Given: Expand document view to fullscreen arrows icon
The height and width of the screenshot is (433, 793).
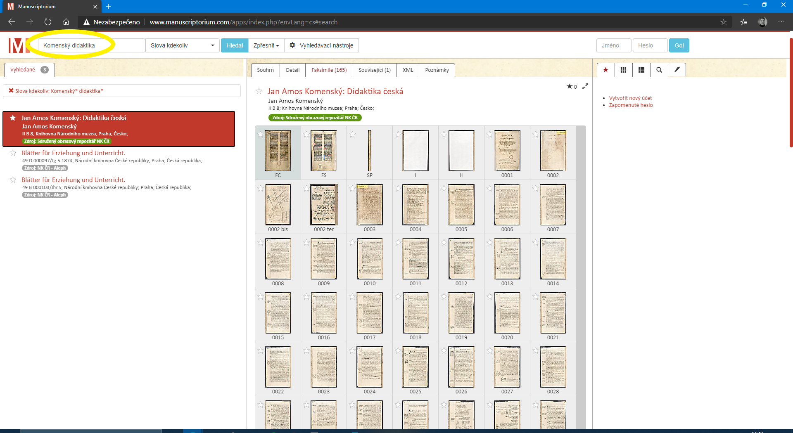Looking at the screenshot, I should [x=585, y=87].
